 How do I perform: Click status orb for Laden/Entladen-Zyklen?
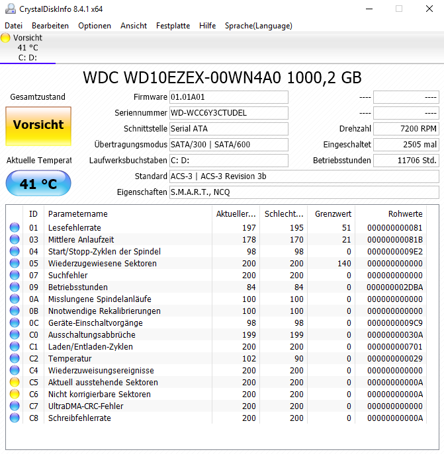15,346
